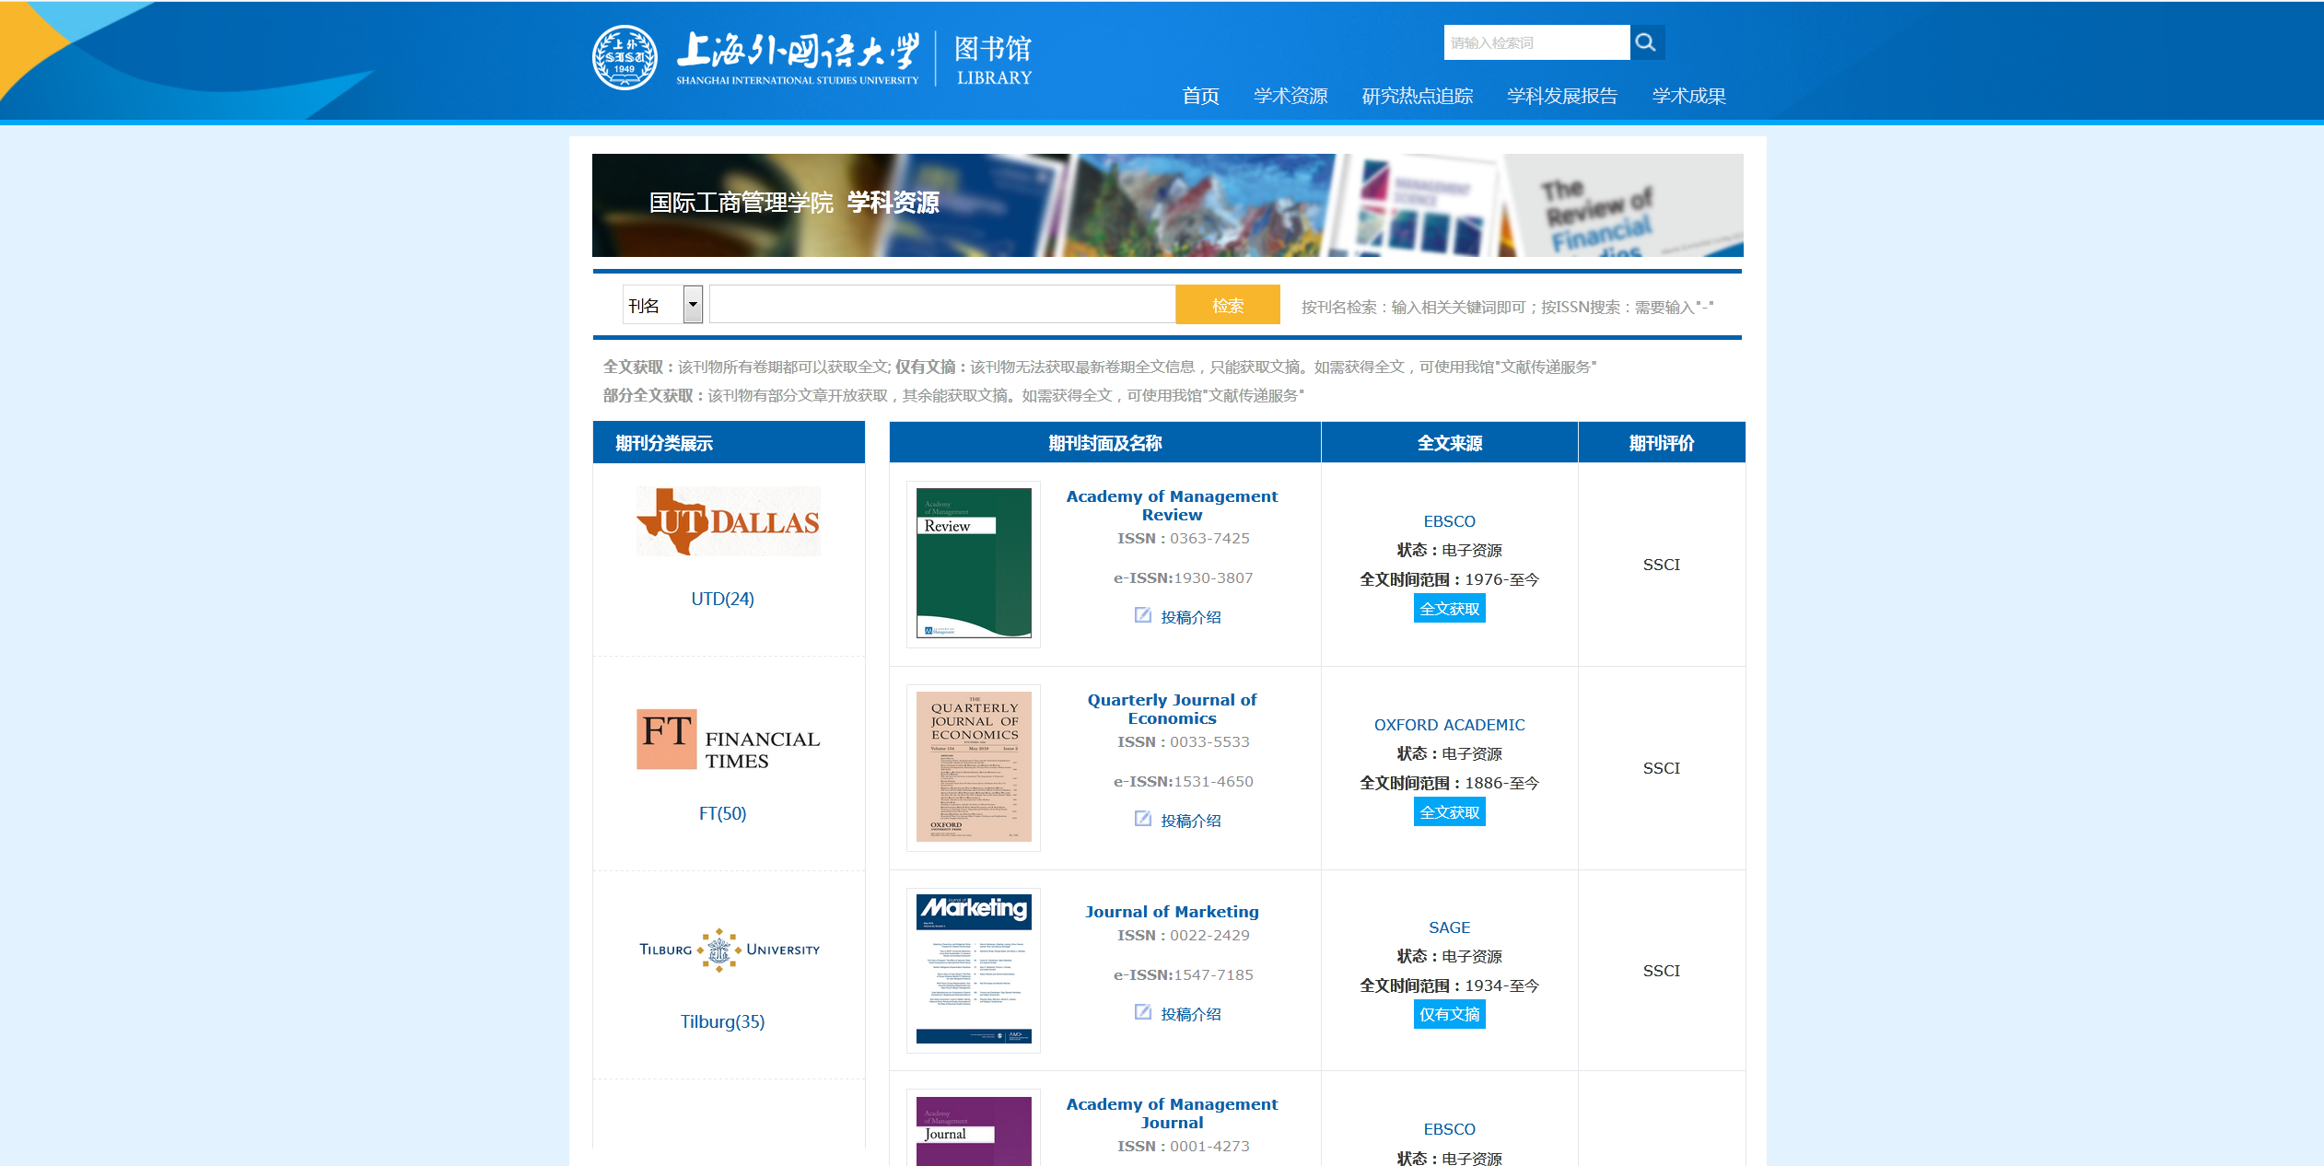Click submission intro icon for Quarterly Journal of Economics
Viewport: 2324px width, 1166px height.
pos(1143,819)
